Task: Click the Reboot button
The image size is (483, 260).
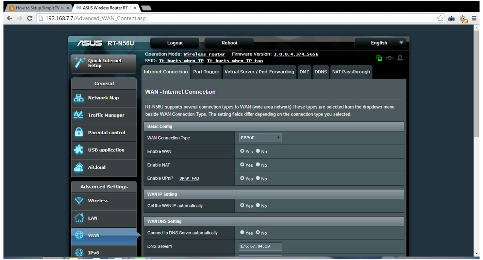Action: click(x=229, y=43)
